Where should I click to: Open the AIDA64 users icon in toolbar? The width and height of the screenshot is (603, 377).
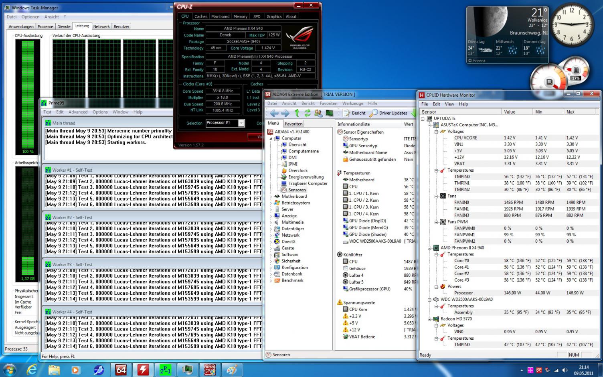pyautogui.click(x=318, y=113)
